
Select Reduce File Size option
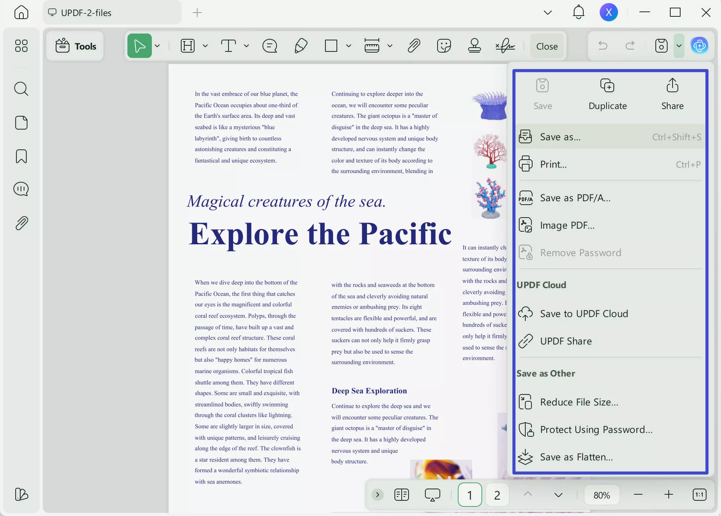[x=579, y=402]
